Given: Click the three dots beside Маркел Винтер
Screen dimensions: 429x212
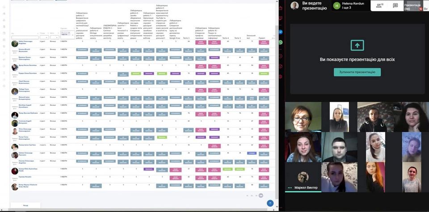Looking at the screenshot, I should tap(290, 187).
